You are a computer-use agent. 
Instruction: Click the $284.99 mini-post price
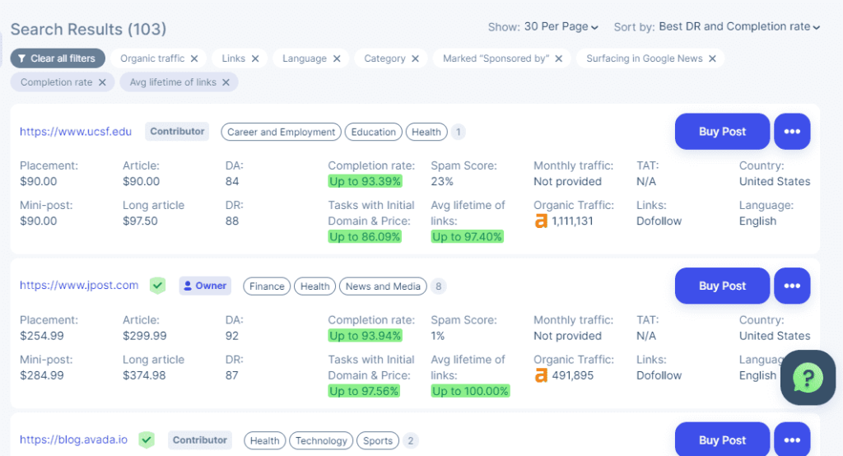[41, 375]
